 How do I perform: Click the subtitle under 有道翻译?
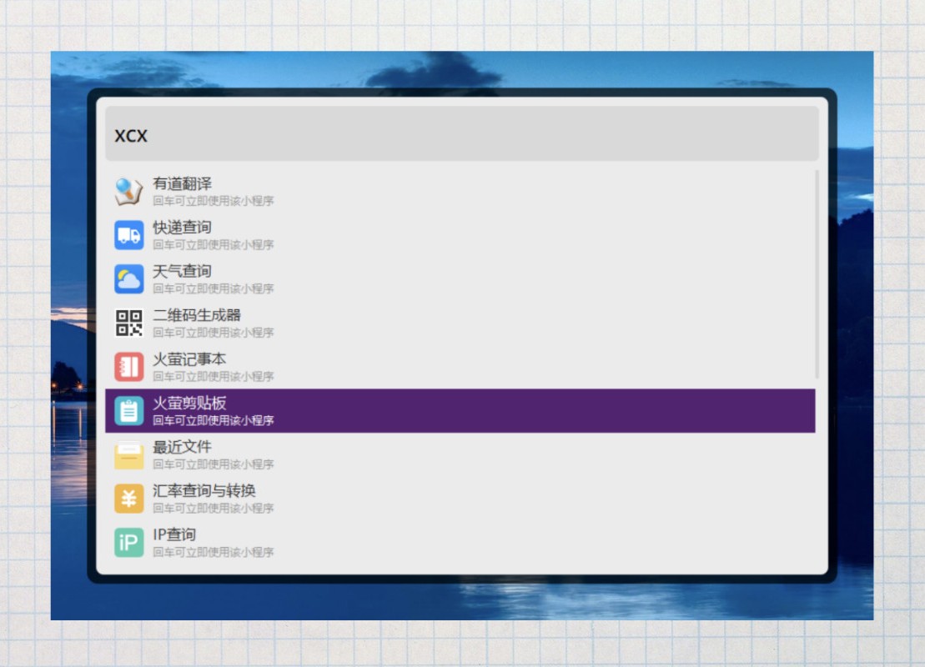[214, 201]
